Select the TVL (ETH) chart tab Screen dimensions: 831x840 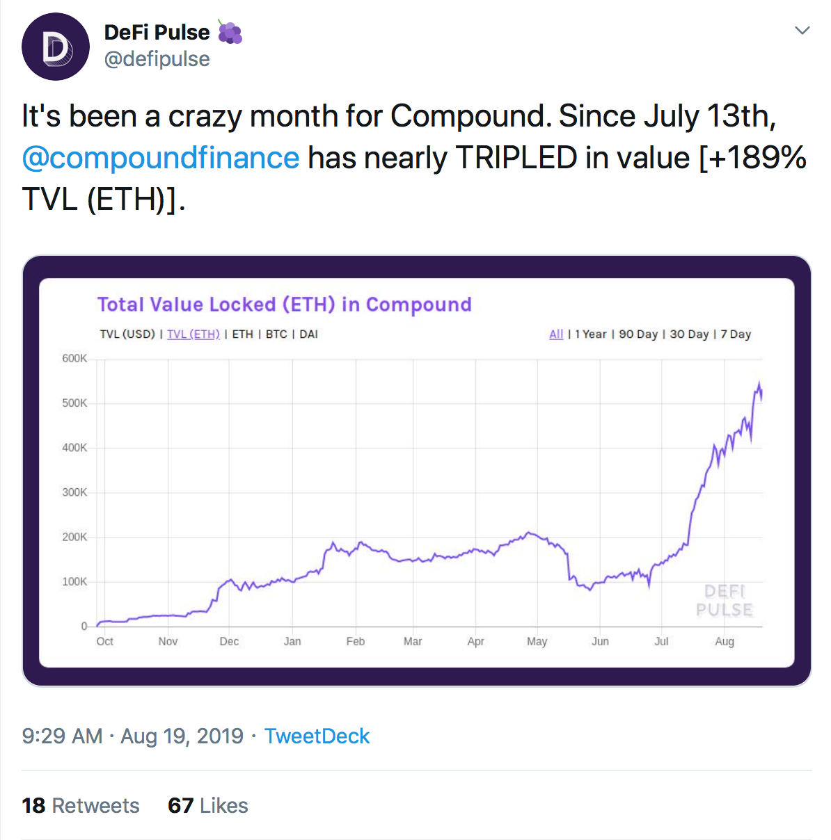click(193, 334)
